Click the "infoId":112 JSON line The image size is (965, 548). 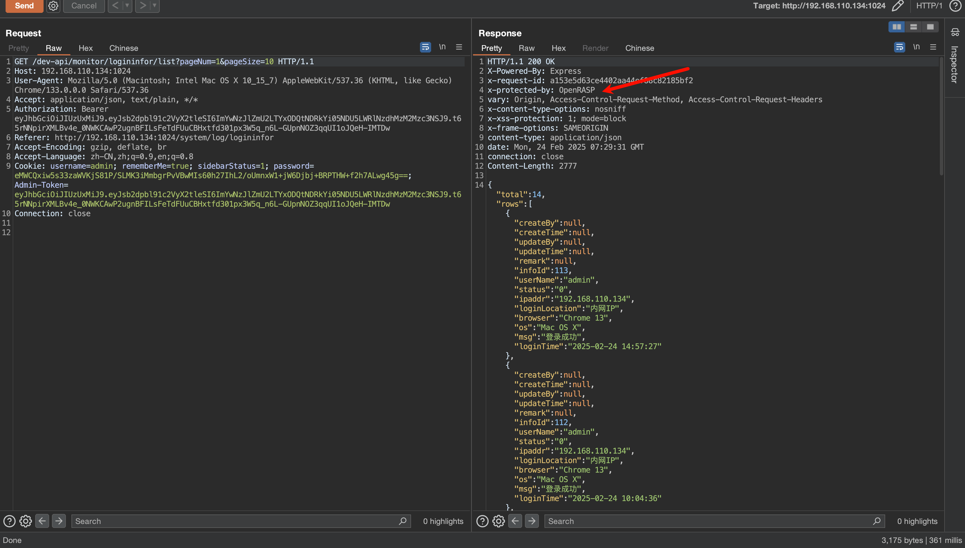point(543,423)
